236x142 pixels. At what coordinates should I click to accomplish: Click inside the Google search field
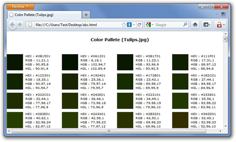point(168,25)
